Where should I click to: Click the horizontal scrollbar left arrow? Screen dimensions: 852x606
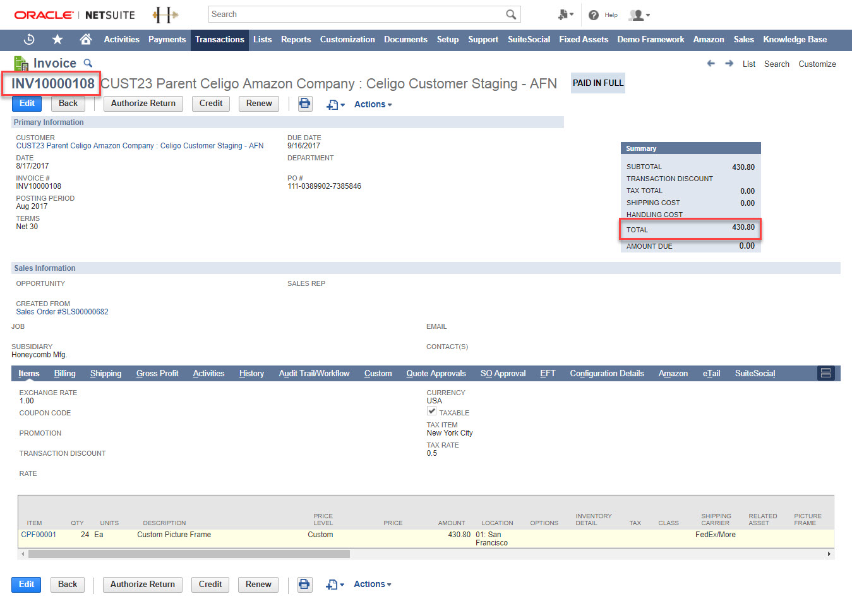pos(23,554)
